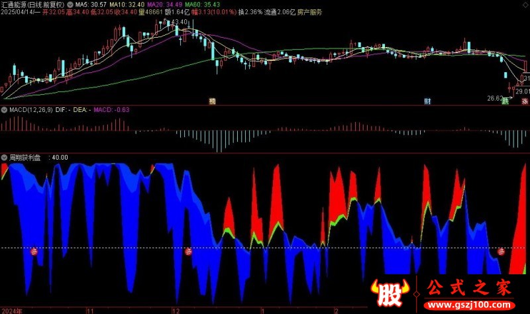Select the MA10: 32.40 average label

[x=127, y=5]
